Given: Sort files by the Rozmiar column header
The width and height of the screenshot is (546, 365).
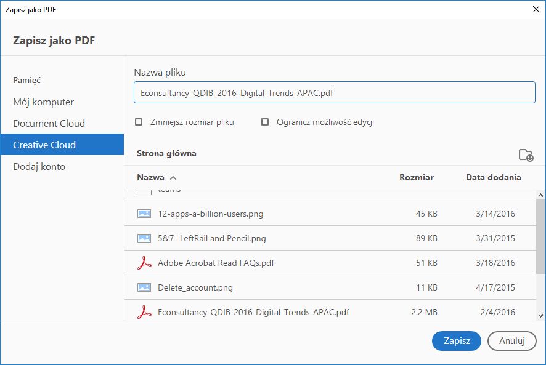Looking at the screenshot, I should [x=417, y=177].
